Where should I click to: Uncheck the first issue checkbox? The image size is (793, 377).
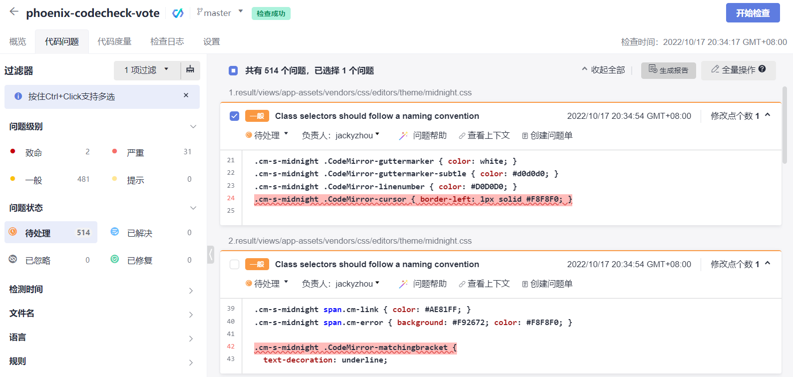234,116
